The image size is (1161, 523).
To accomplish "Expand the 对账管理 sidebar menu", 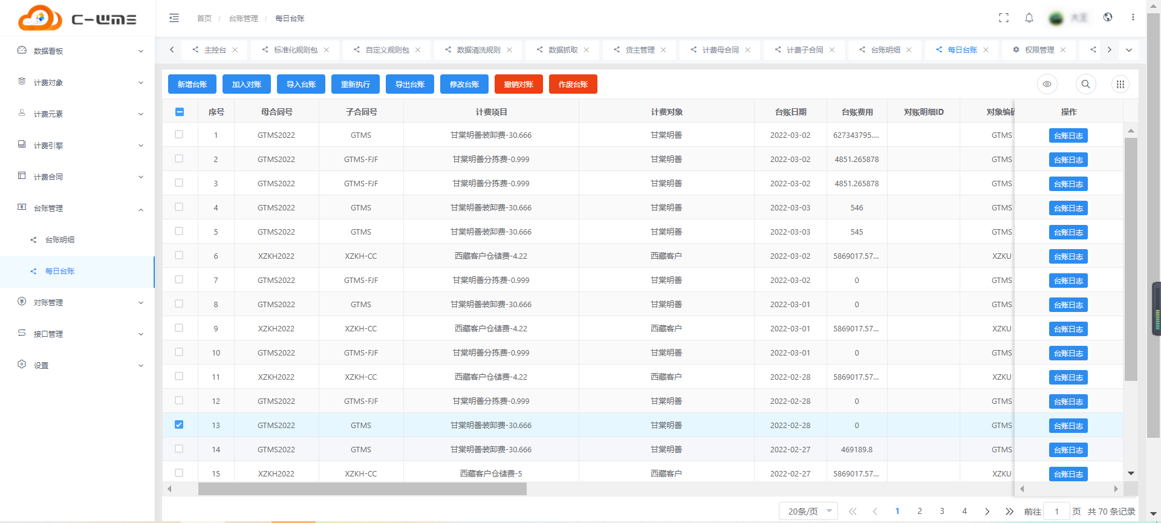I will point(77,302).
